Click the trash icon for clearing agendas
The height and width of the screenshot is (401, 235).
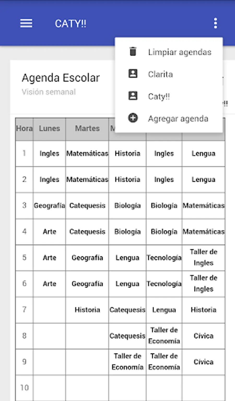(x=133, y=51)
